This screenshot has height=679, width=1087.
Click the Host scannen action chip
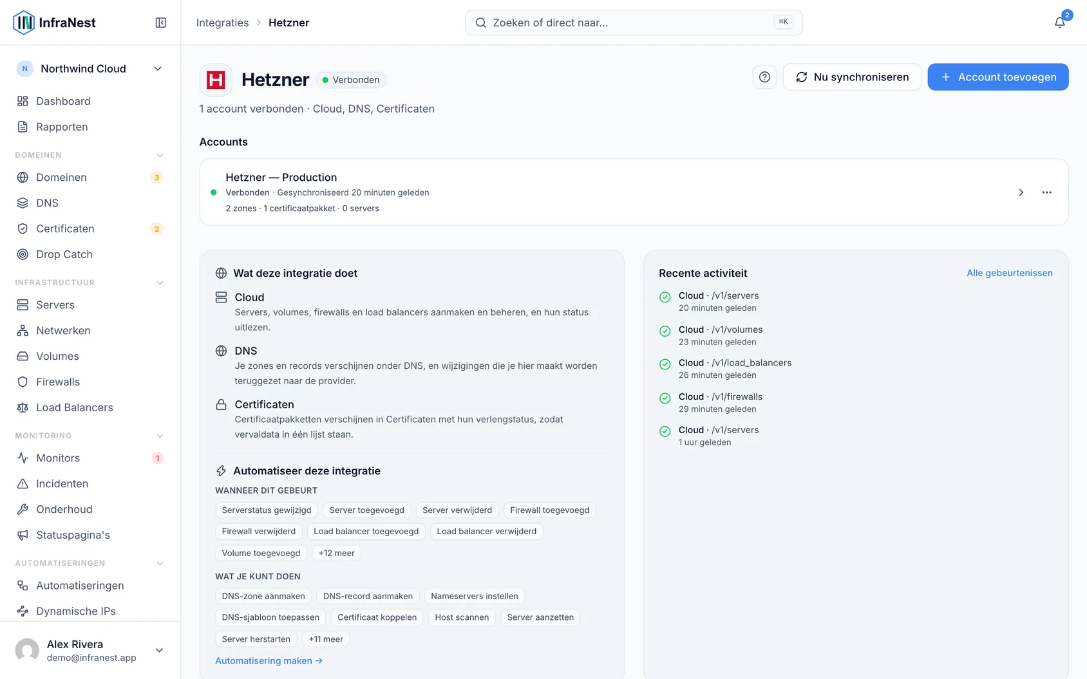coord(462,617)
